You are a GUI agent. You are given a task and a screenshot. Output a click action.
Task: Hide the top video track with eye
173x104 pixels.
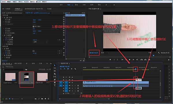click(x=72, y=77)
